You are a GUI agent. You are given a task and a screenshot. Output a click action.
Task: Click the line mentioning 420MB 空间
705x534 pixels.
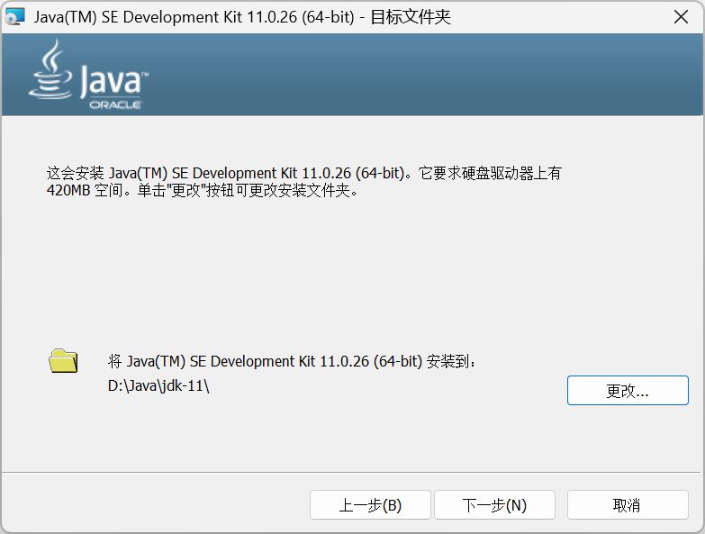pyautogui.click(x=203, y=191)
